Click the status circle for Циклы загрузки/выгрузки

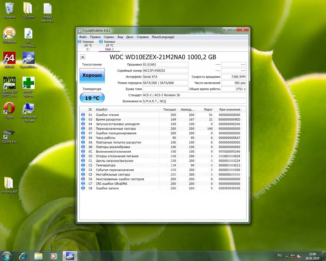[83, 161]
